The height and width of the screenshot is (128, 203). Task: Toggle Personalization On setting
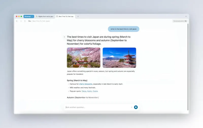pos(180,21)
